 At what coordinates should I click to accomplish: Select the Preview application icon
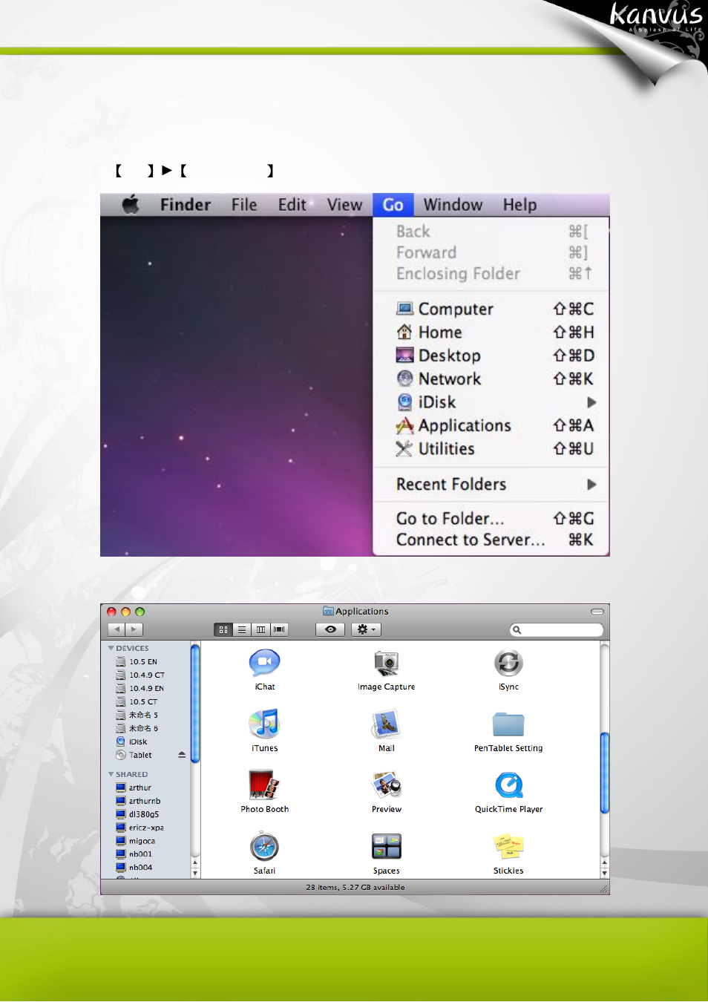pos(387,785)
